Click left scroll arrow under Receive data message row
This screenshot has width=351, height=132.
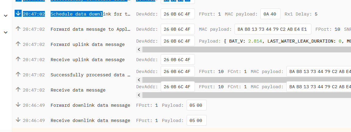(139, 95)
